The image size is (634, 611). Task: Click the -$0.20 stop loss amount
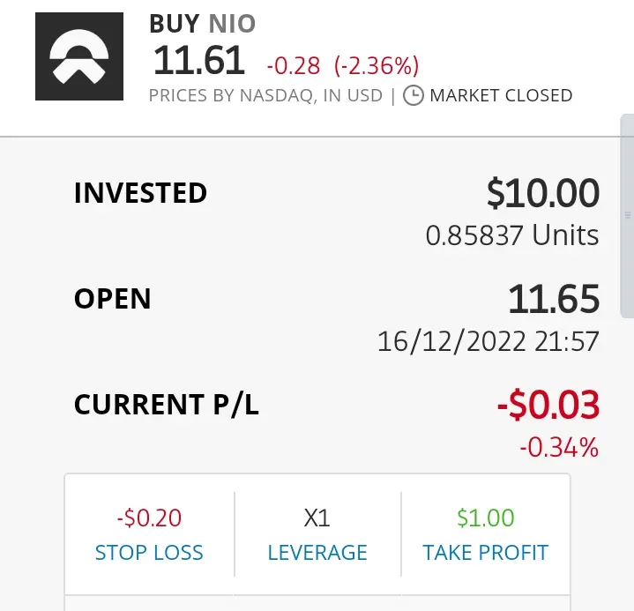coord(149,518)
